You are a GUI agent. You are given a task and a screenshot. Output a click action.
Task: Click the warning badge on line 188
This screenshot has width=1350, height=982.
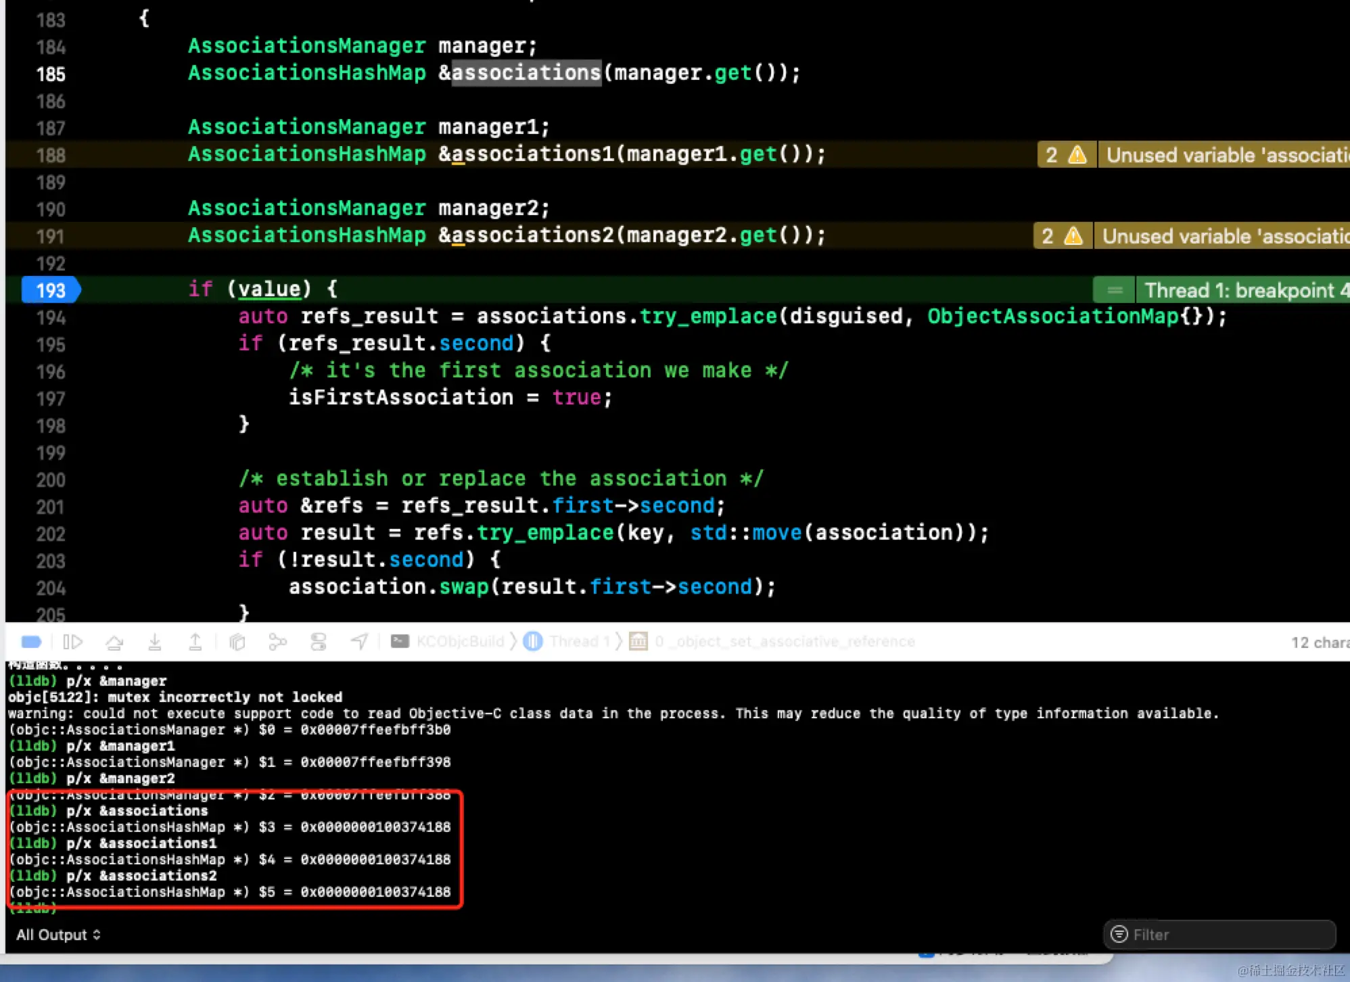(1067, 155)
